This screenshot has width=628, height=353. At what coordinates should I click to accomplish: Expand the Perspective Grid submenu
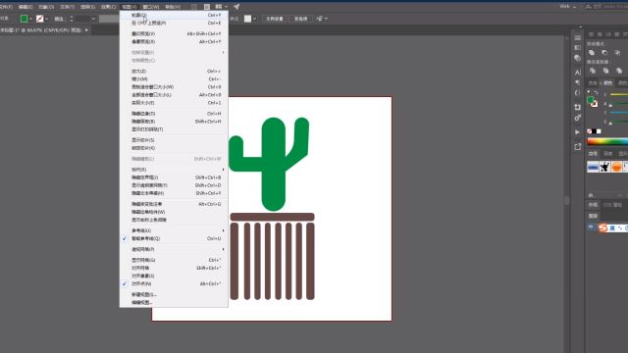coord(174,249)
